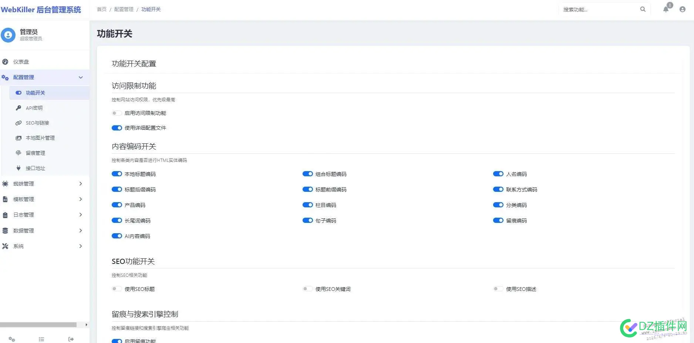694x343 pixels.
Task: Click the sidebar horizontal scrollbar thumb
Action: click(38, 325)
